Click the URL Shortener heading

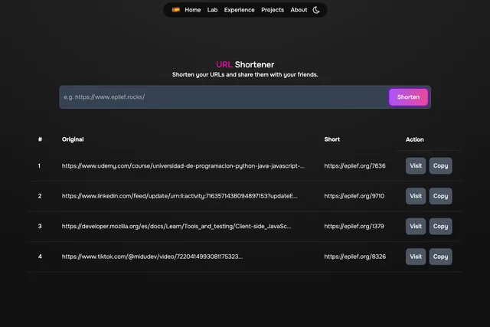point(245,64)
